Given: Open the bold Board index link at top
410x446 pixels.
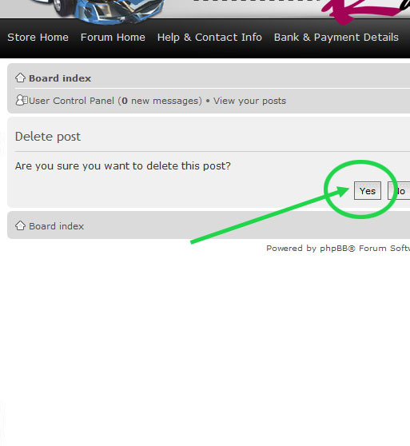Looking at the screenshot, I should (60, 78).
